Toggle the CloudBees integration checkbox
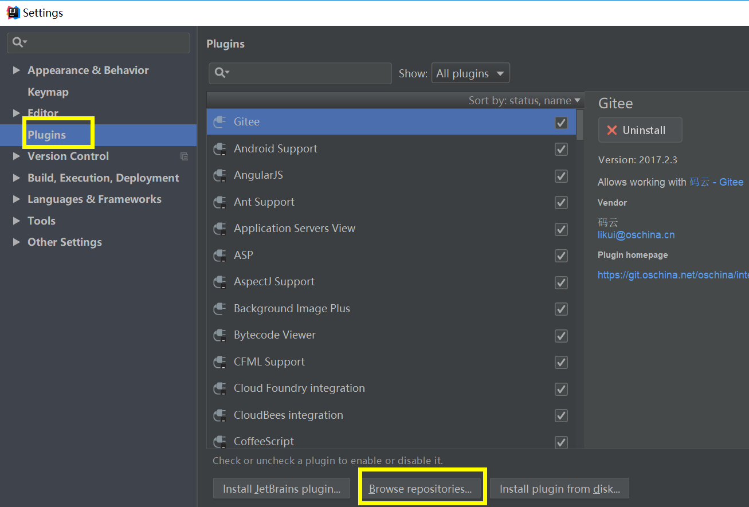Viewport: 749px width, 507px height. [x=562, y=415]
